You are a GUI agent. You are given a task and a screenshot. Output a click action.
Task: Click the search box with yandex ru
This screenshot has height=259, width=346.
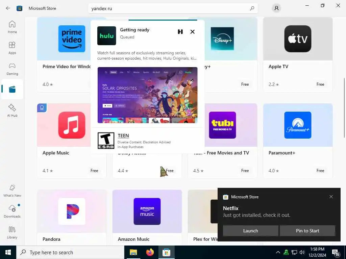(173, 8)
